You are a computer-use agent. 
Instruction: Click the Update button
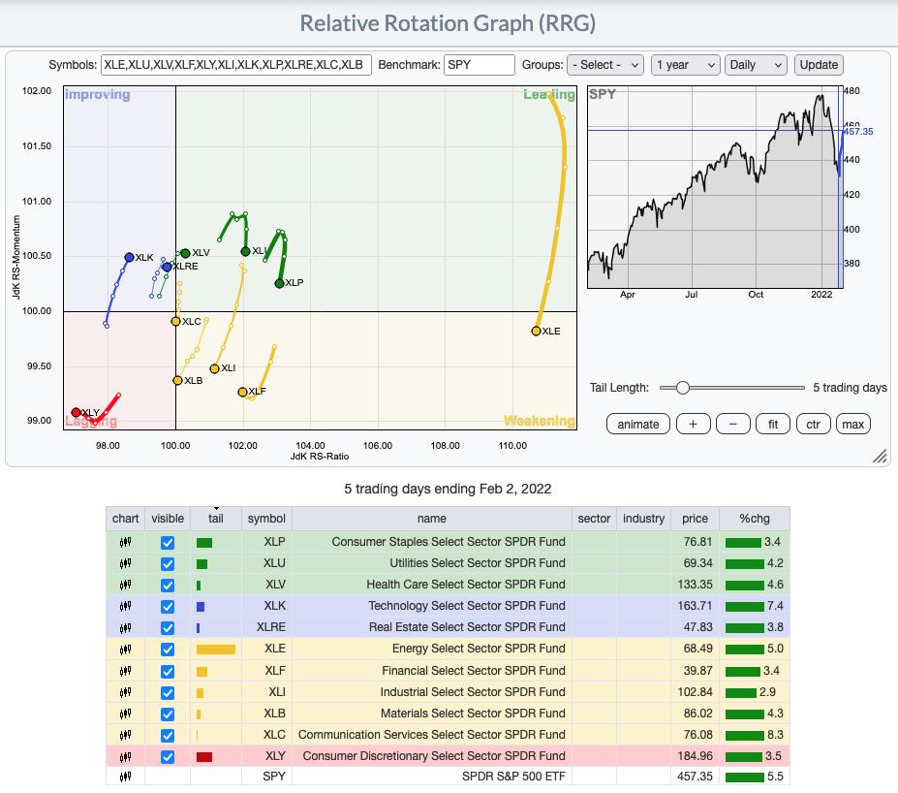coord(819,65)
